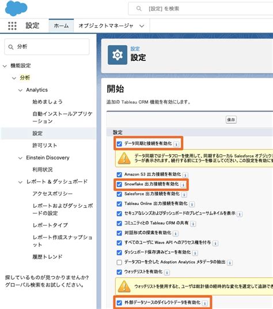
Task: Open オブジェクトマネージャ dropdown arrow
Action: click(142, 26)
